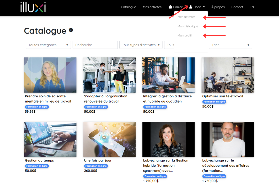Click the 260,00$ price
The height and width of the screenshot is (186, 279).
click(91, 171)
